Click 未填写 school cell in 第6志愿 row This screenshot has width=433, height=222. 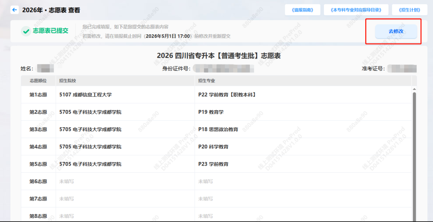click(x=125, y=182)
